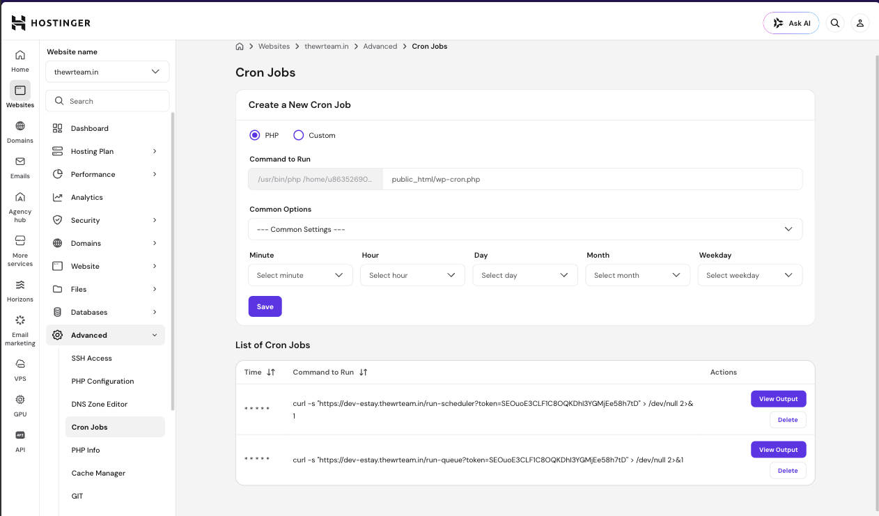The image size is (879, 516).
Task: Click the public_html/wp-cron.php command field
Action: (593, 179)
